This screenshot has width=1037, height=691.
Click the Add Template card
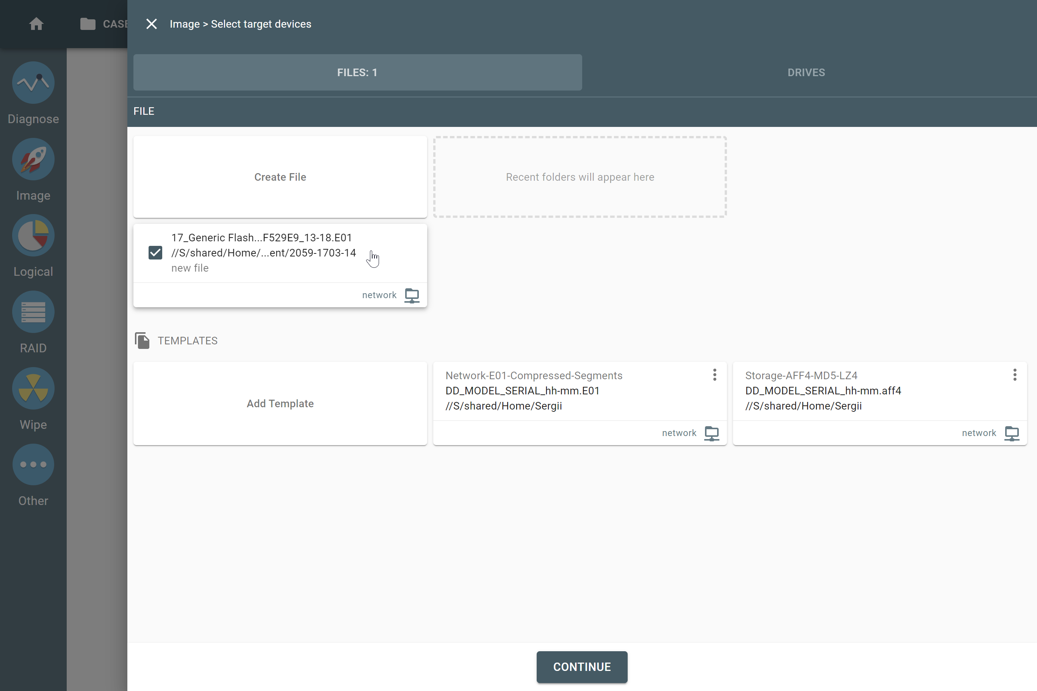coord(280,403)
